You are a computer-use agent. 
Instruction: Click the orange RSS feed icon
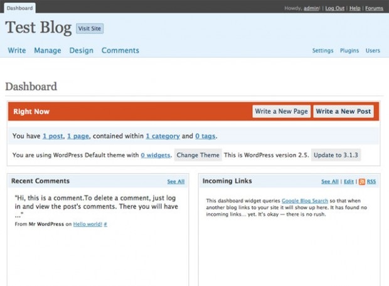[362, 181]
